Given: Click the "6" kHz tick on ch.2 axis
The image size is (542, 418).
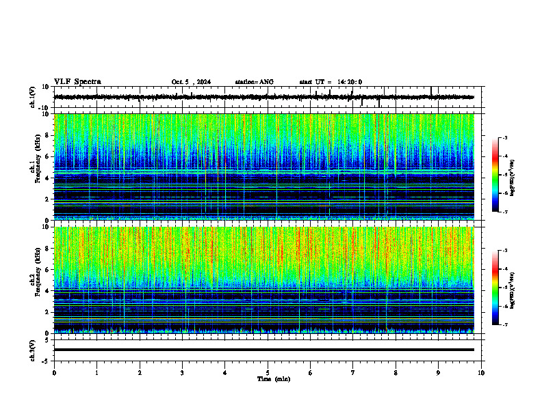Looking at the screenshot, I should (x=48, y=270).
